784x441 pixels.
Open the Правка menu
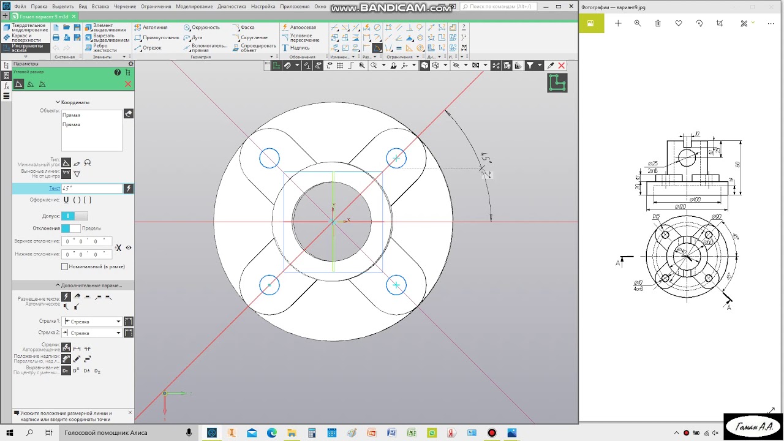tap(39, 6)
